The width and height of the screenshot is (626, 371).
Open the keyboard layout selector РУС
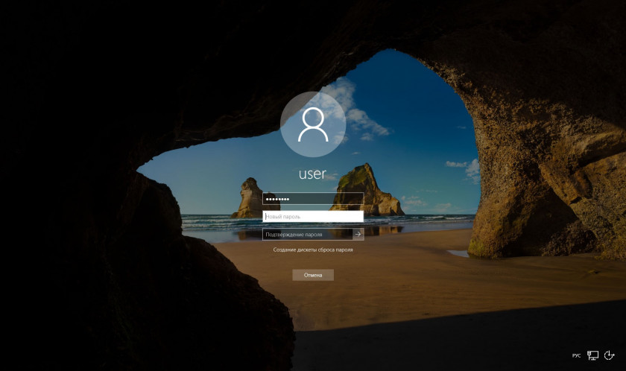tap(576, 357)
